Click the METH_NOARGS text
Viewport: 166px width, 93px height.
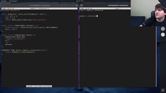[52, 27]
